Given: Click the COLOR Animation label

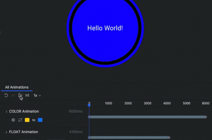Looking at the screenshot, I should click(24, 111).
